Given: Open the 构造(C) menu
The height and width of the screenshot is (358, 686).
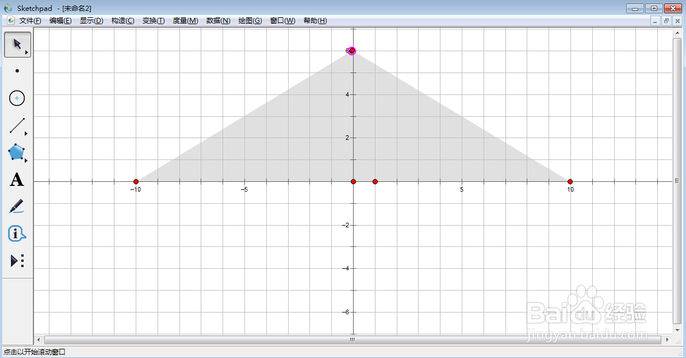Looking at the screenshot, I should (x=122, y=21).
